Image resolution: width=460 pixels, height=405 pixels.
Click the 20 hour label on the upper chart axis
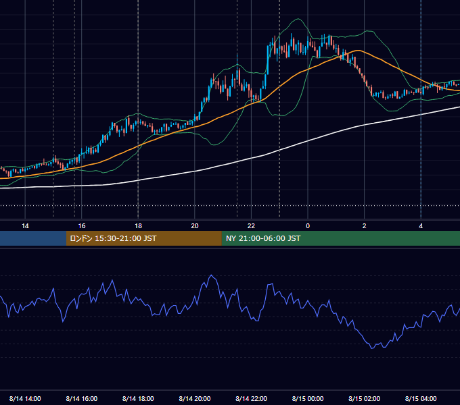point(195,226)
